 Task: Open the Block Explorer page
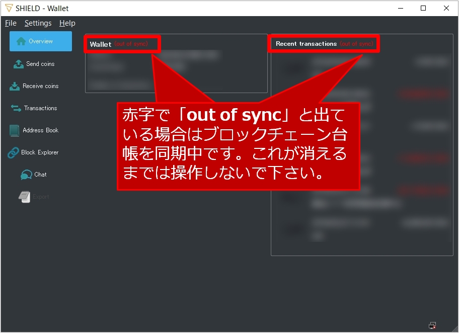click(x=40, y=152)
